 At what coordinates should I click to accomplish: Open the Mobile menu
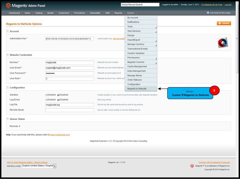point(50,13)
